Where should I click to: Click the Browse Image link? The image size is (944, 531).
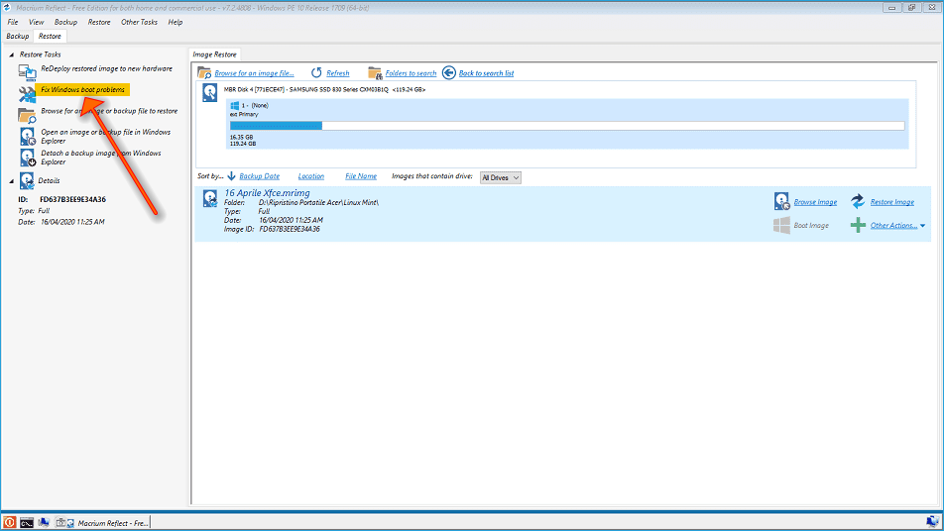(815, 202)
